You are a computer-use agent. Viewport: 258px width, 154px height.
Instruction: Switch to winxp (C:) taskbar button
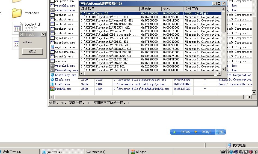point(107,152)
